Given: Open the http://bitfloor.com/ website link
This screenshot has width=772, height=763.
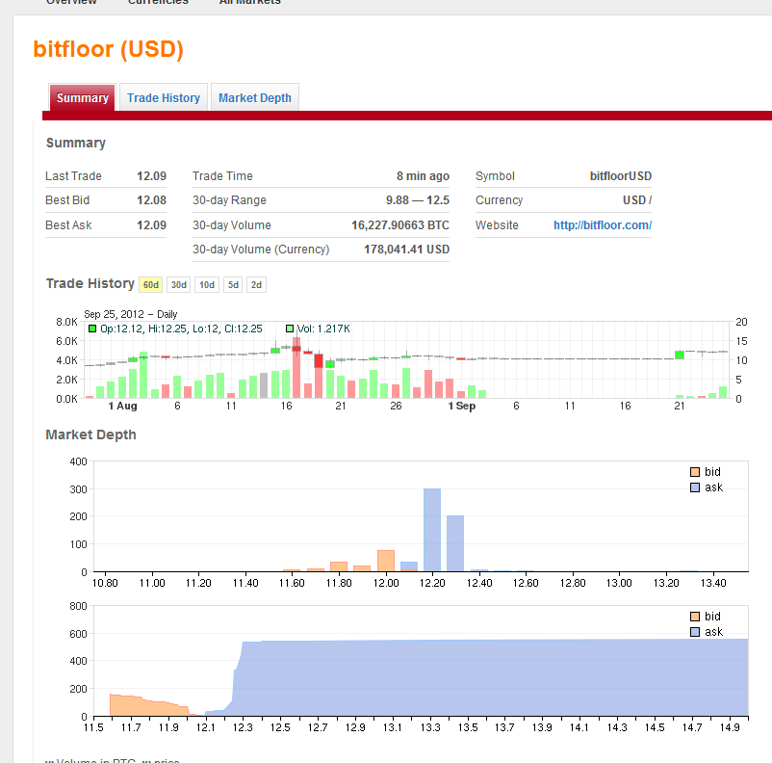Looking at the screenshot, I should [x=603, y=225].
